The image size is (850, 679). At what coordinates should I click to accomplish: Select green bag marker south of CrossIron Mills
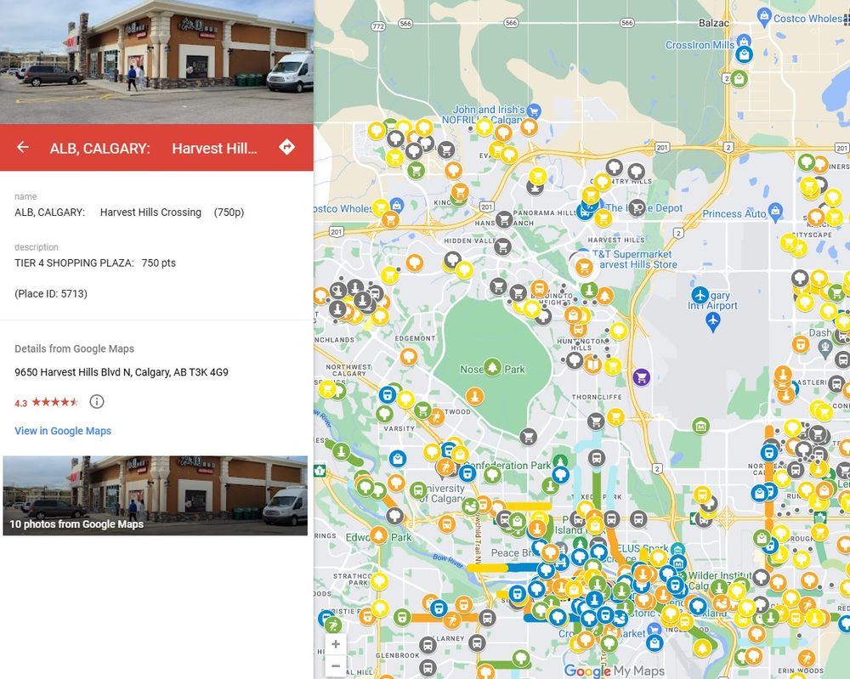(x=739, y=79)
